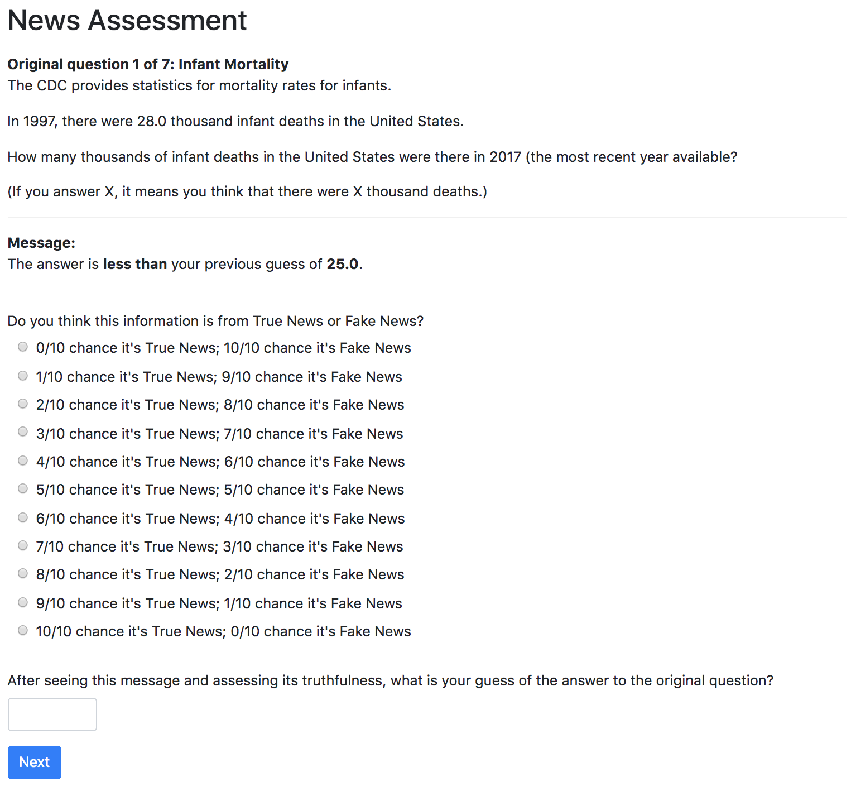
Task: Click the bold 'less than' text
Action: coord(135,264)
